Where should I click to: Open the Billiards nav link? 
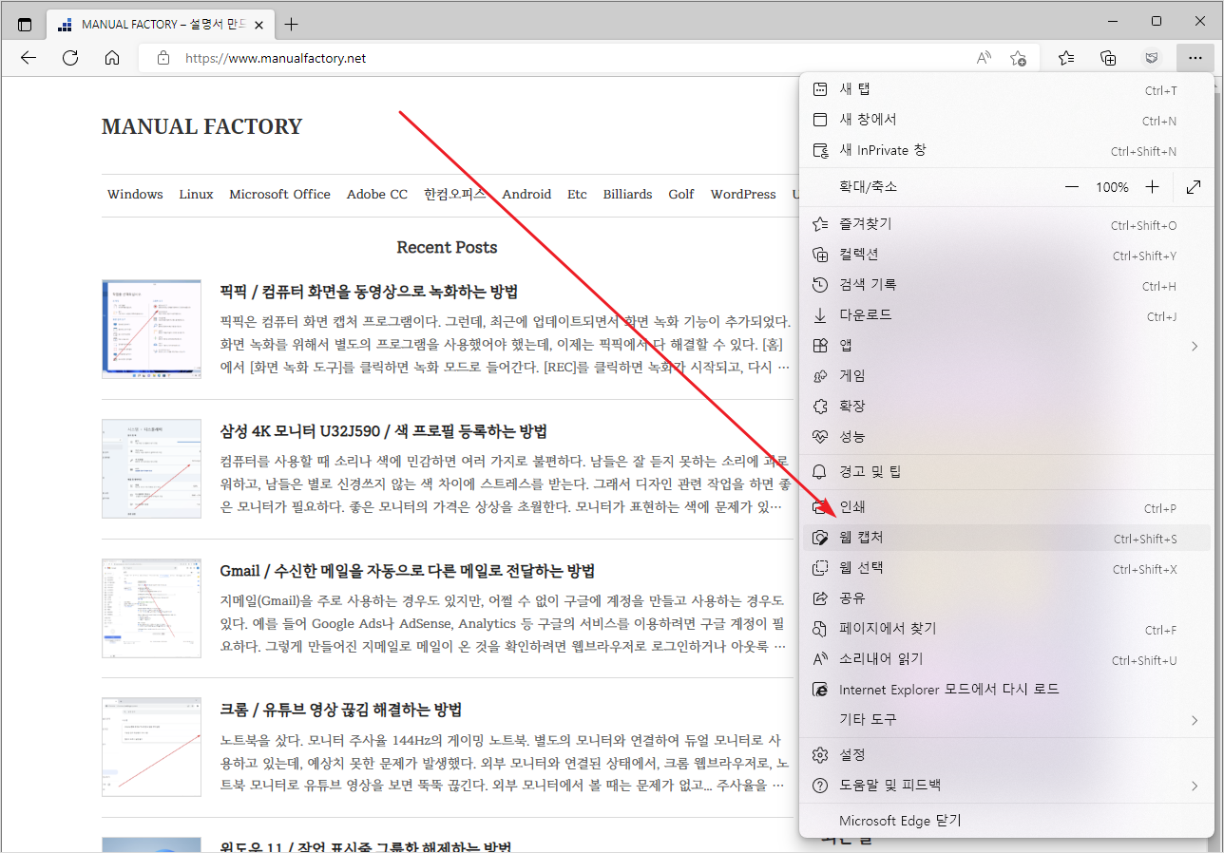pyautogui.click(x=627, y=194)
